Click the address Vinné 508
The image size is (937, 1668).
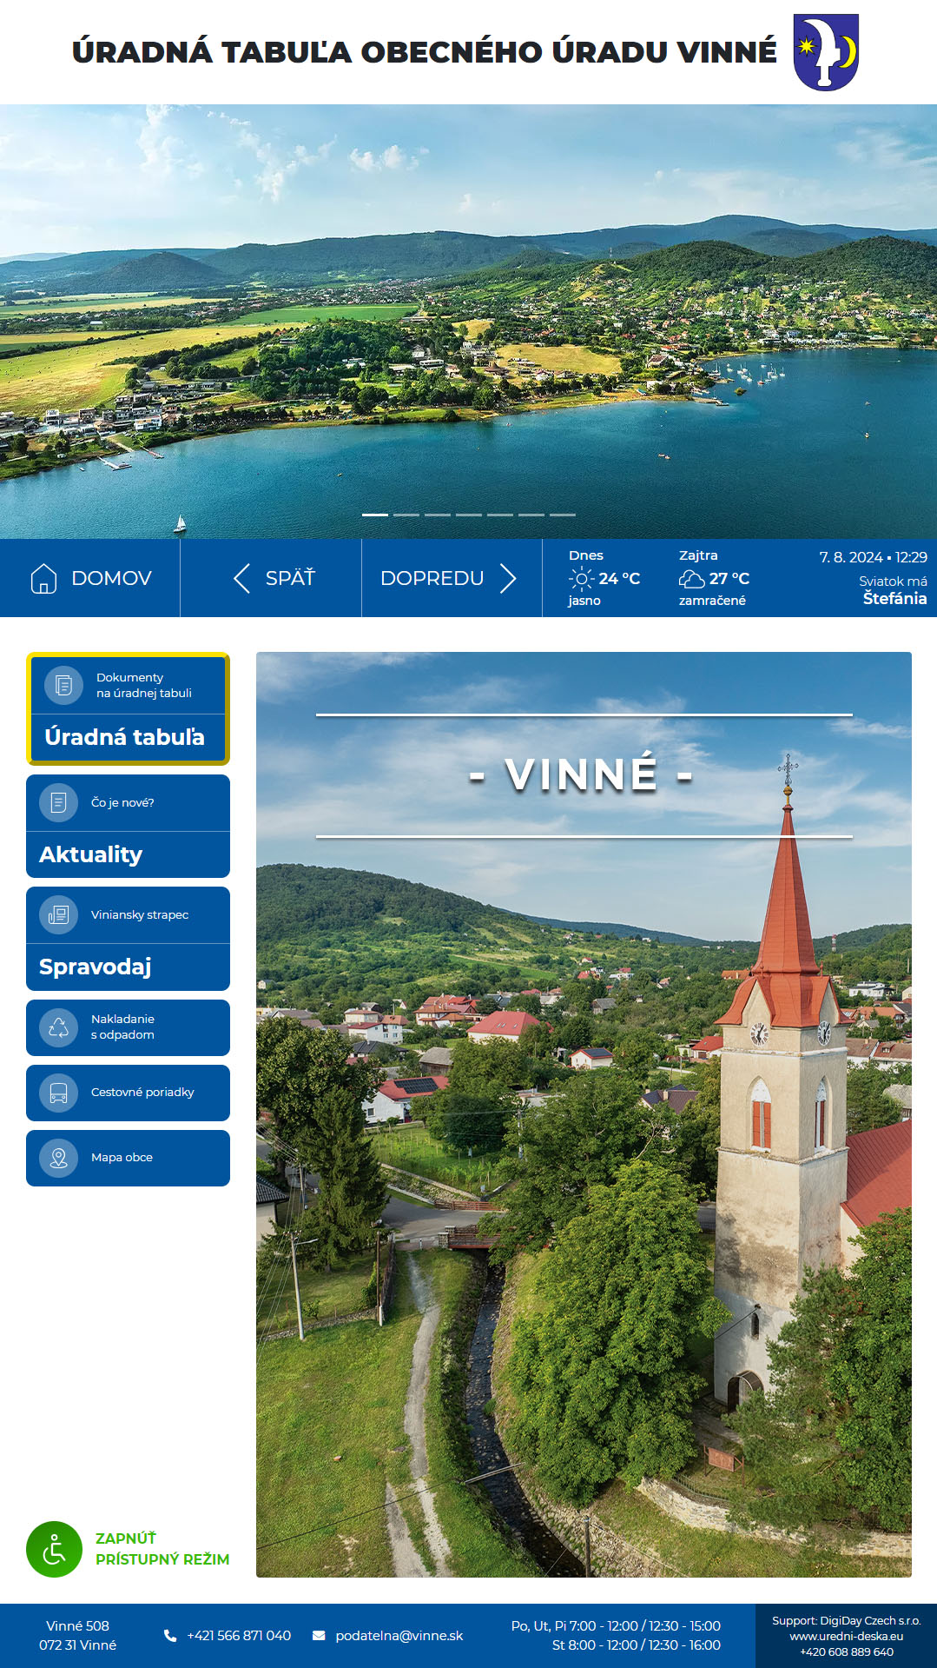pyautogui.click(x=78, y=1626)
